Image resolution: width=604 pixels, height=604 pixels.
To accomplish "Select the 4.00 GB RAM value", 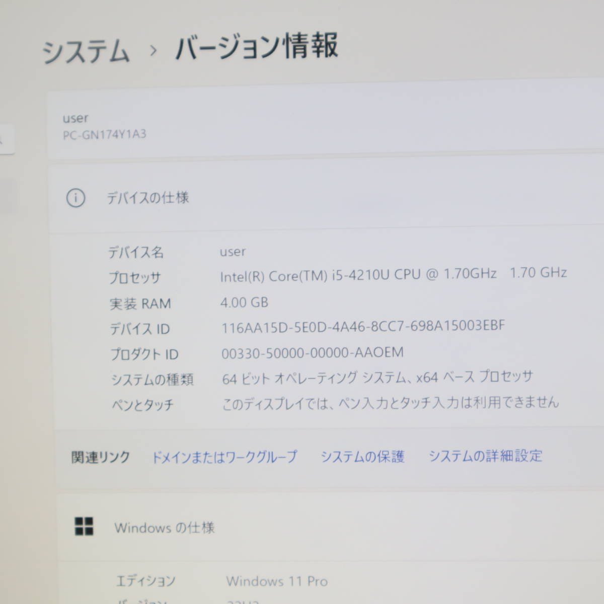I will pos(245,303).
